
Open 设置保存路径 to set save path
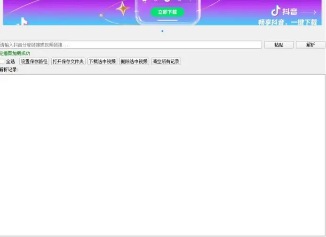click(34, 61)
